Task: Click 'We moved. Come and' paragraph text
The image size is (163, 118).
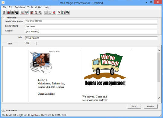Action: click(x=94, y=97)
